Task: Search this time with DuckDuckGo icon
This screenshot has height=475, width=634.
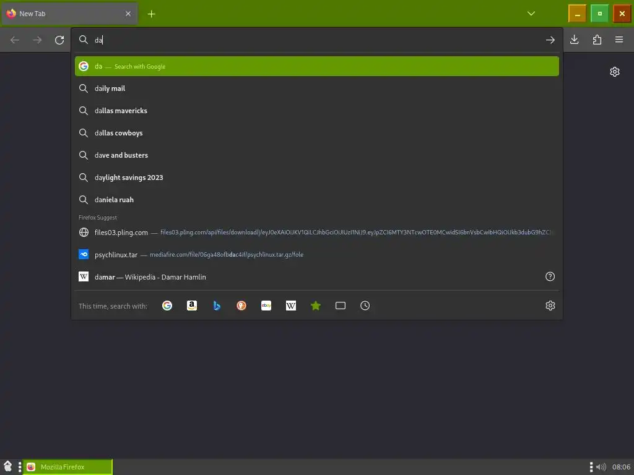Action: 241,306
